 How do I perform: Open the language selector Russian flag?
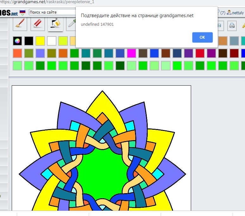point(23,12)
